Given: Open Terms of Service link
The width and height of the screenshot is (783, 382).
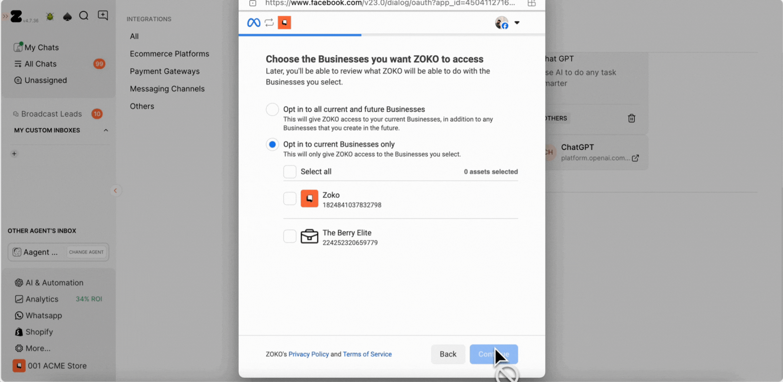Looking at the screenshot, I should click(x=367, y=354).
